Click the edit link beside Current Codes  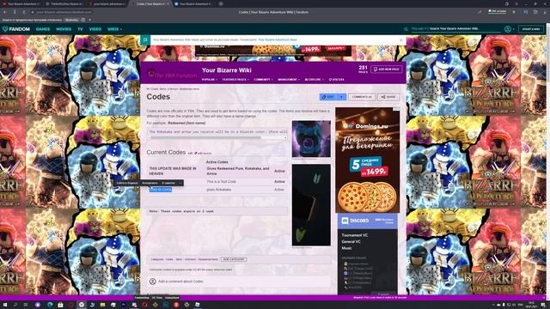[190, 153]
